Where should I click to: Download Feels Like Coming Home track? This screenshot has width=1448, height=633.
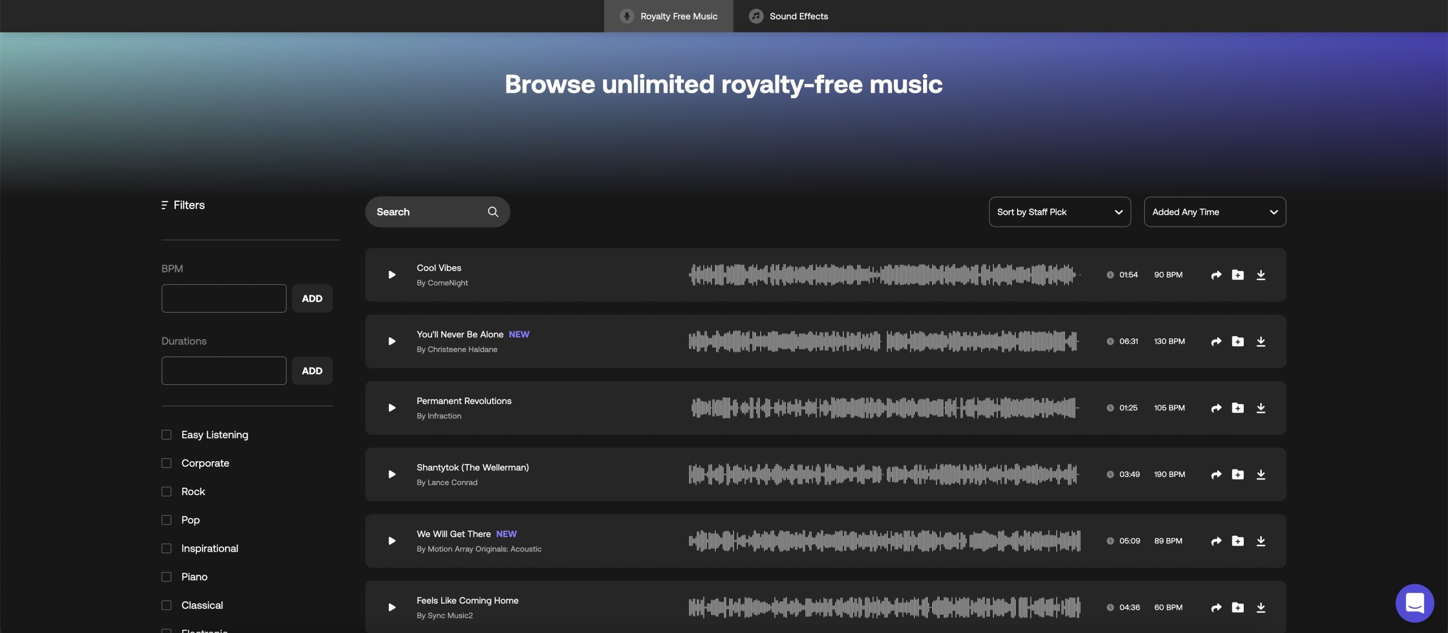(x=1261, y=608)
